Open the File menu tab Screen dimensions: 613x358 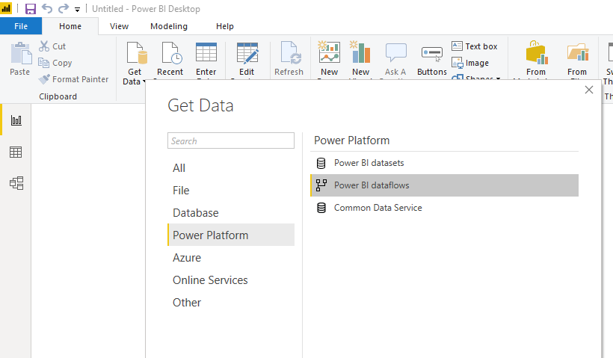pyautogui.click(x=21, y=26)
